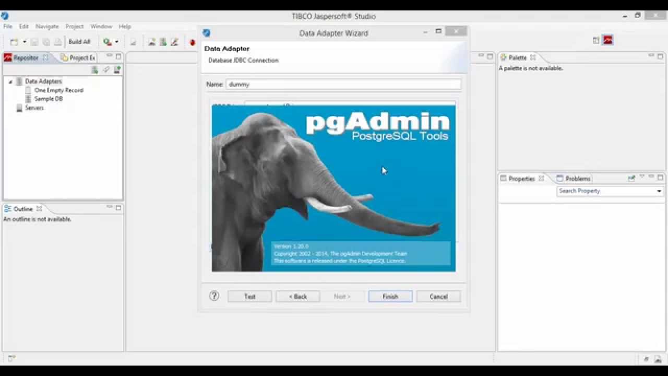668x376 pixels.
Task: Select One Empty Record adapter
Action: point(58,90)
